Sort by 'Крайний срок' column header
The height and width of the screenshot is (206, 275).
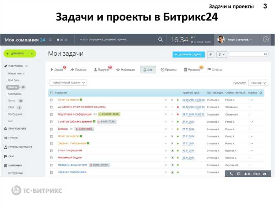pyautogui.click(x=191, y=93)
